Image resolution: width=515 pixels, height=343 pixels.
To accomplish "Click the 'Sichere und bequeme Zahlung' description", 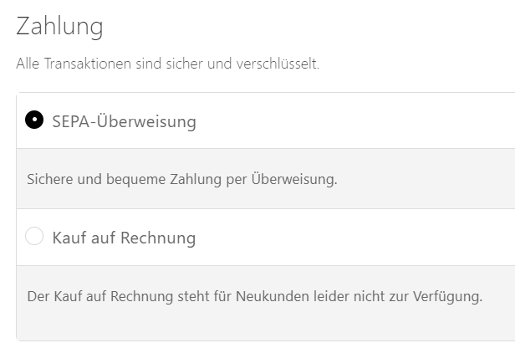I will point(181,179).
